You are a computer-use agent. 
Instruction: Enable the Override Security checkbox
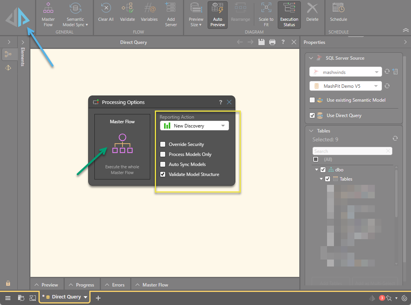click(x=162, y=144)
